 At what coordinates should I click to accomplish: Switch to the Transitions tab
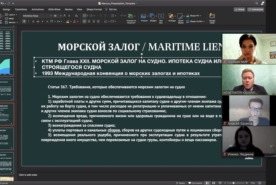click(21, 9)
